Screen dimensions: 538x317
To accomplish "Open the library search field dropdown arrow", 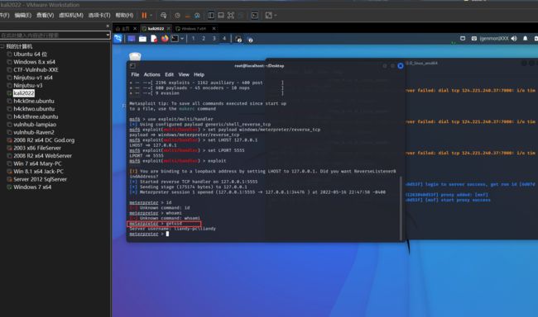I will [108, 35].
